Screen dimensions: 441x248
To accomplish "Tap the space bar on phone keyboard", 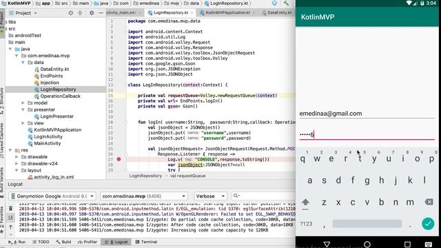I will tap(367, 224).
